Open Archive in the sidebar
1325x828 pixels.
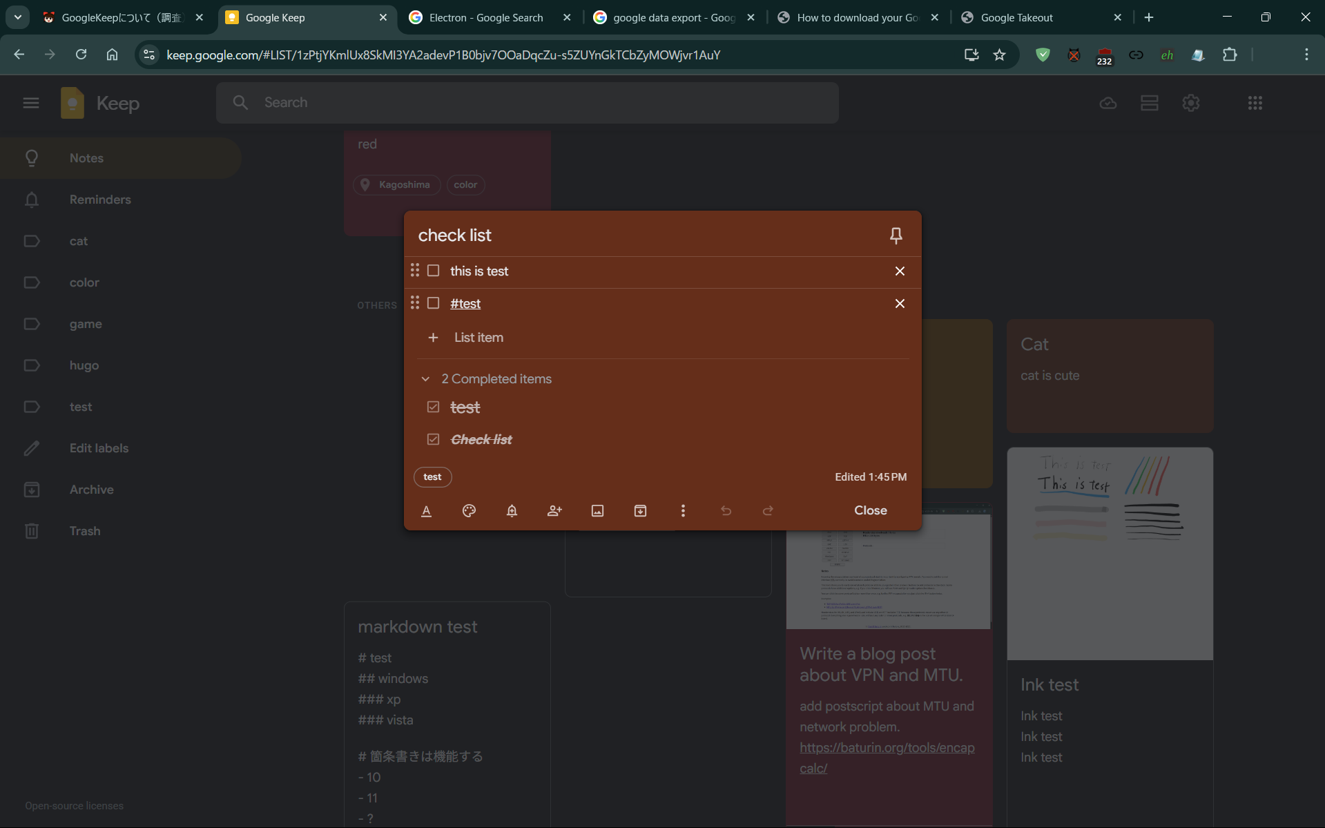coord(121,490)
